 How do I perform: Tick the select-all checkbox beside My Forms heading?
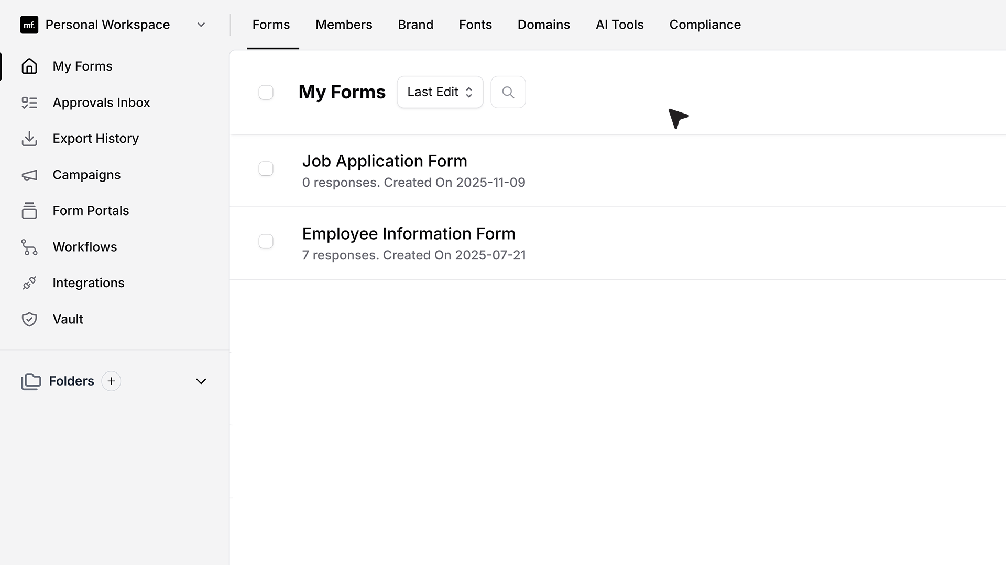[x=266, y=92]
